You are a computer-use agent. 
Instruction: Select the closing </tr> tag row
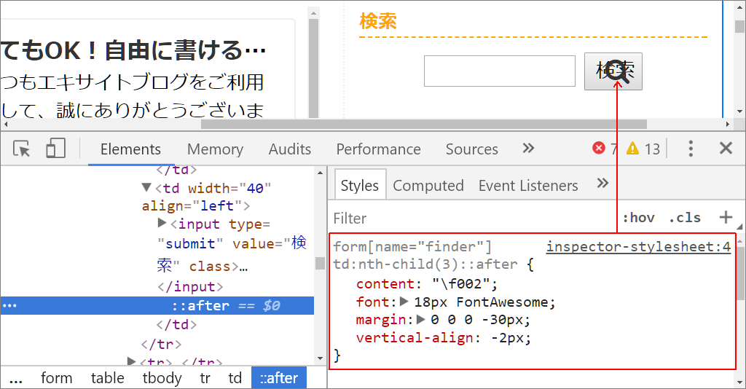161,344
